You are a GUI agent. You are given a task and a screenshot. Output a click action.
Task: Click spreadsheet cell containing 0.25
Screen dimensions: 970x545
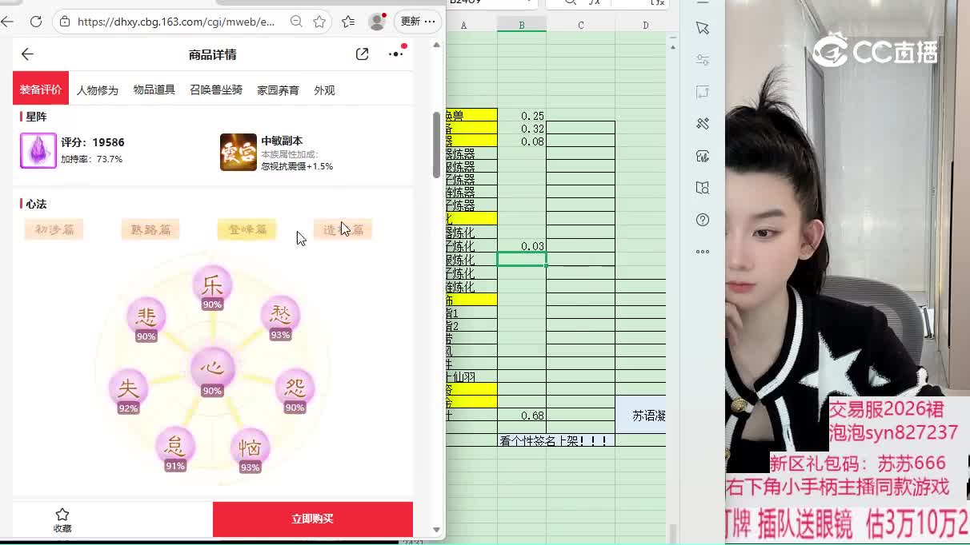[522, 116]
